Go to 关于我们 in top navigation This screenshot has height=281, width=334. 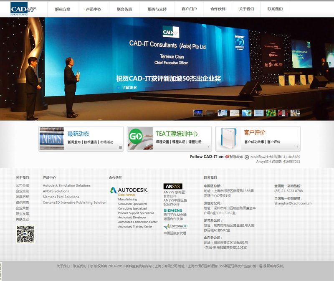coord(246,9)
